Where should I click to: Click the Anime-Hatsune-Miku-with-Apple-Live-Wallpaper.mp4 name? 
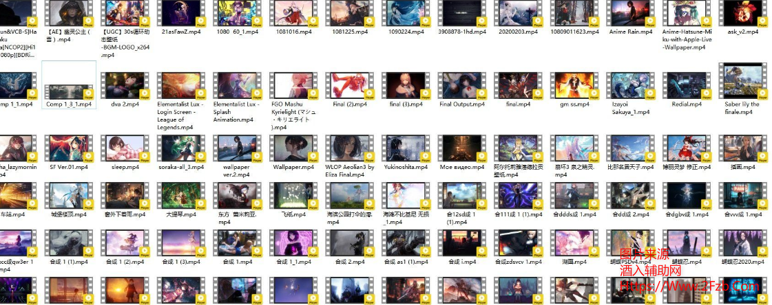coord(687,39)
